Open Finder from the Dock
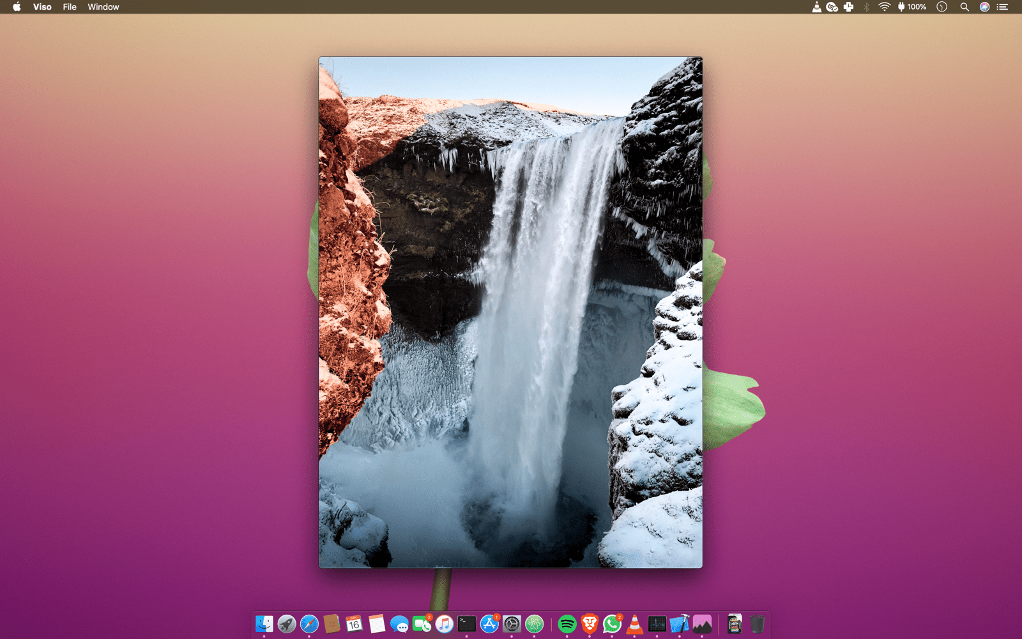Image resolution: width=1022 pixels, height=639 pixels. [x=264, y=624]
